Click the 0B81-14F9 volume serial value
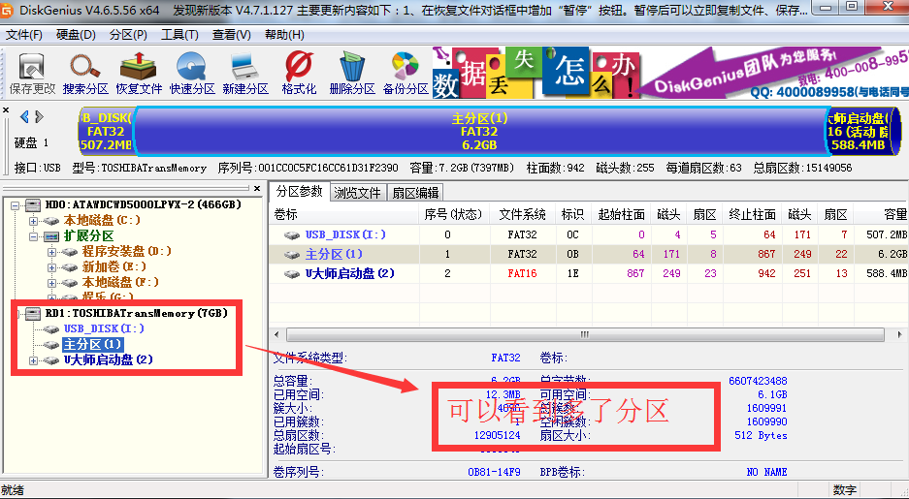Screen dimensions: 909x499 coord(494,473)
